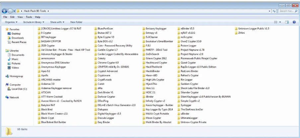Select Network in the navigation pane

click(x=12, y=97)
